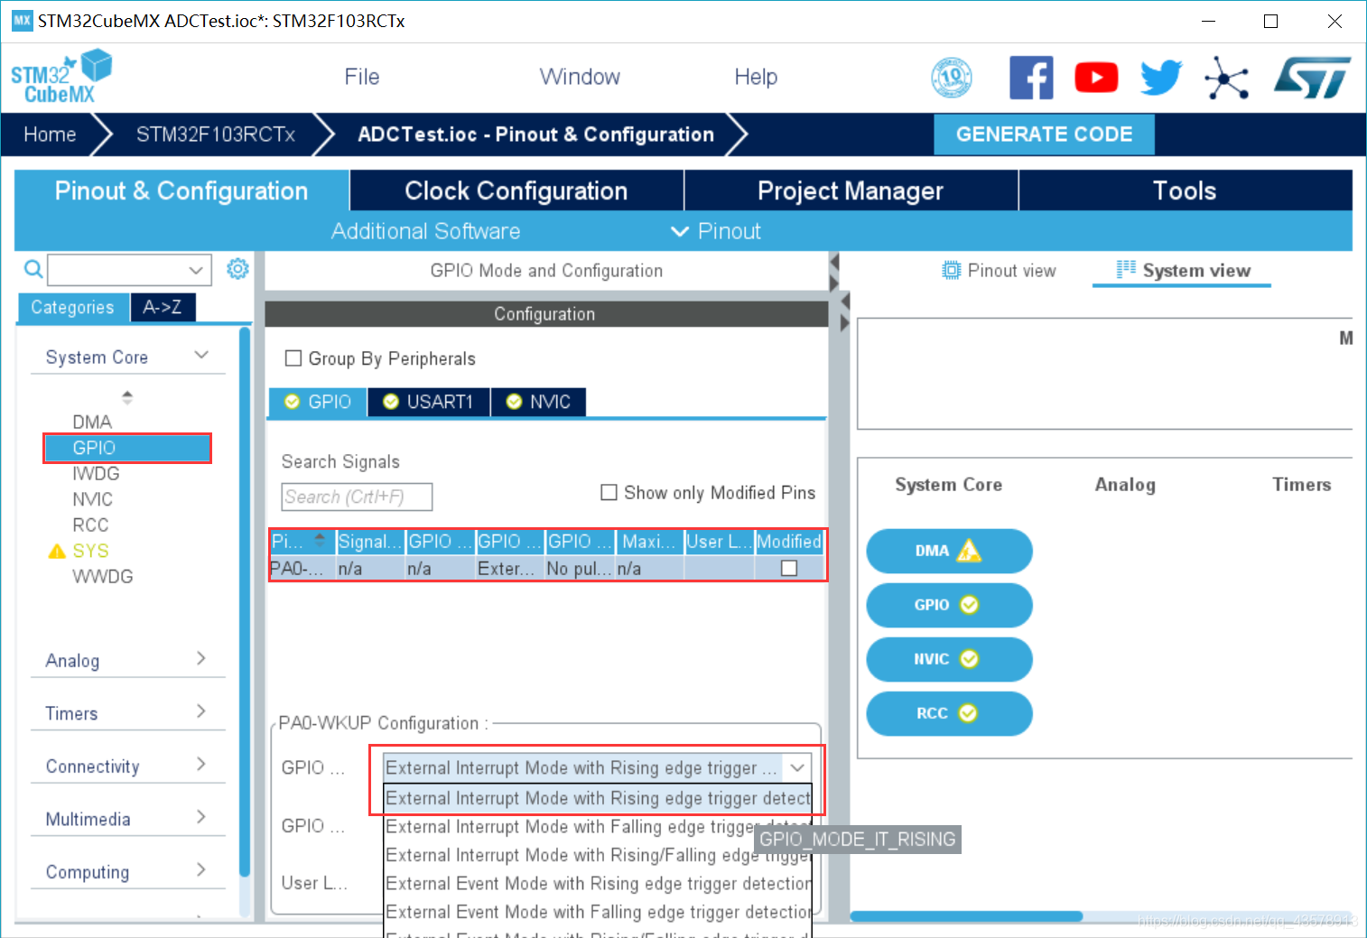
Task: Open the Window menu
Action: [x=580, y=77]
